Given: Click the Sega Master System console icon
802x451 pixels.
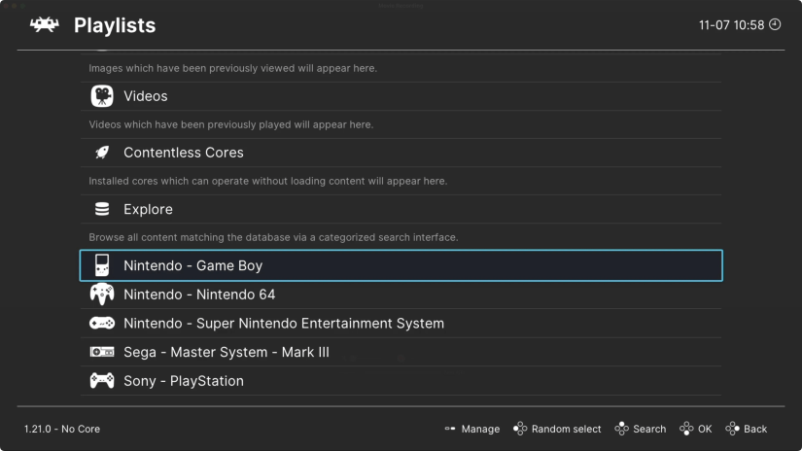Looking at the screenshot, I should [x=102, y=352].
